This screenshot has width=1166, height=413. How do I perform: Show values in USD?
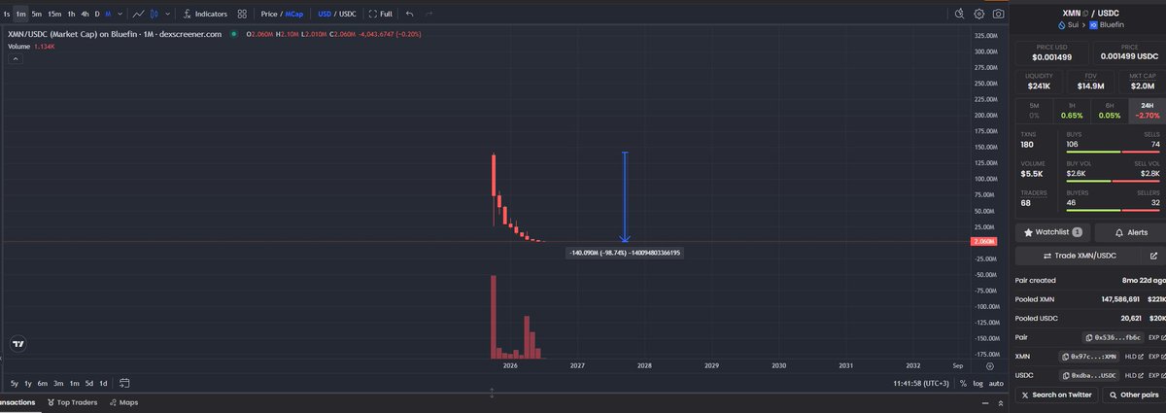[x=325, y=15]
